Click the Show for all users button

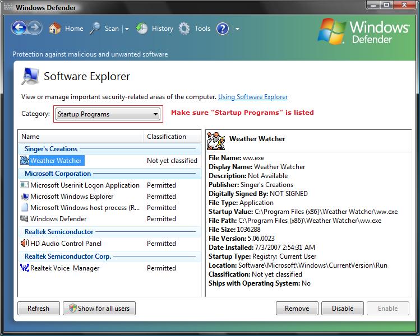(x=99, y=308)
